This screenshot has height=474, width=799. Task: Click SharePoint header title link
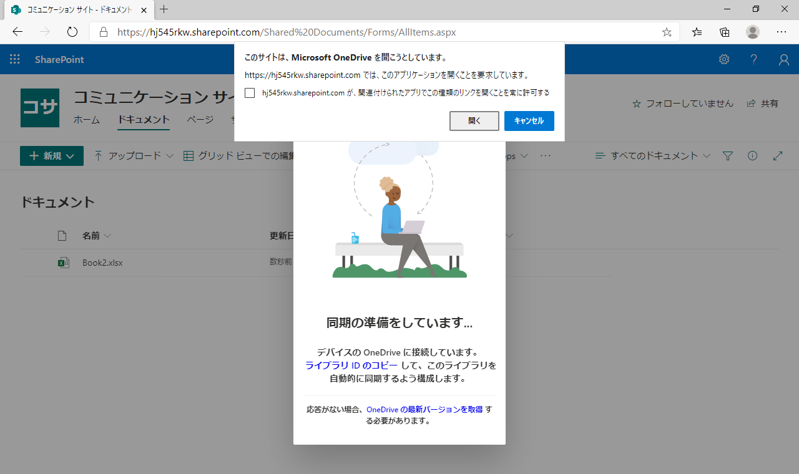pyautogui.click(x=59, y=59)
